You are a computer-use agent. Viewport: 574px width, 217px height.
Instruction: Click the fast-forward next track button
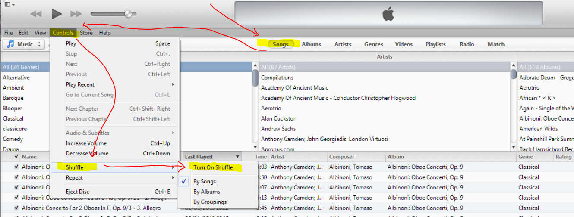pyautogui.click(x=76, y=14)
